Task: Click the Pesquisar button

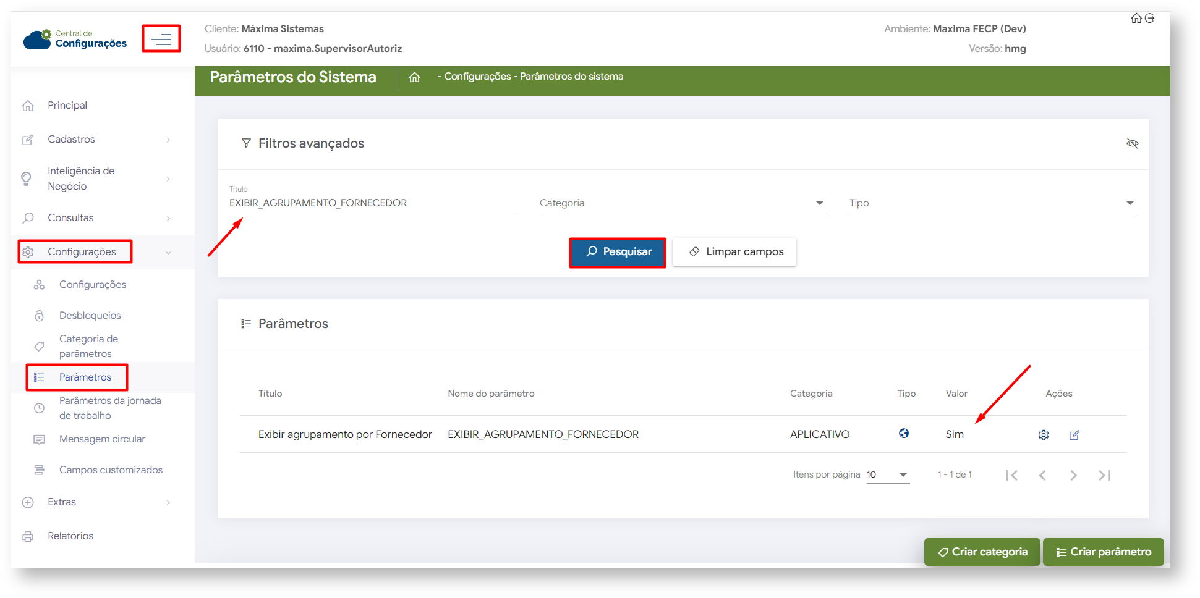Action: click(618, 252)
